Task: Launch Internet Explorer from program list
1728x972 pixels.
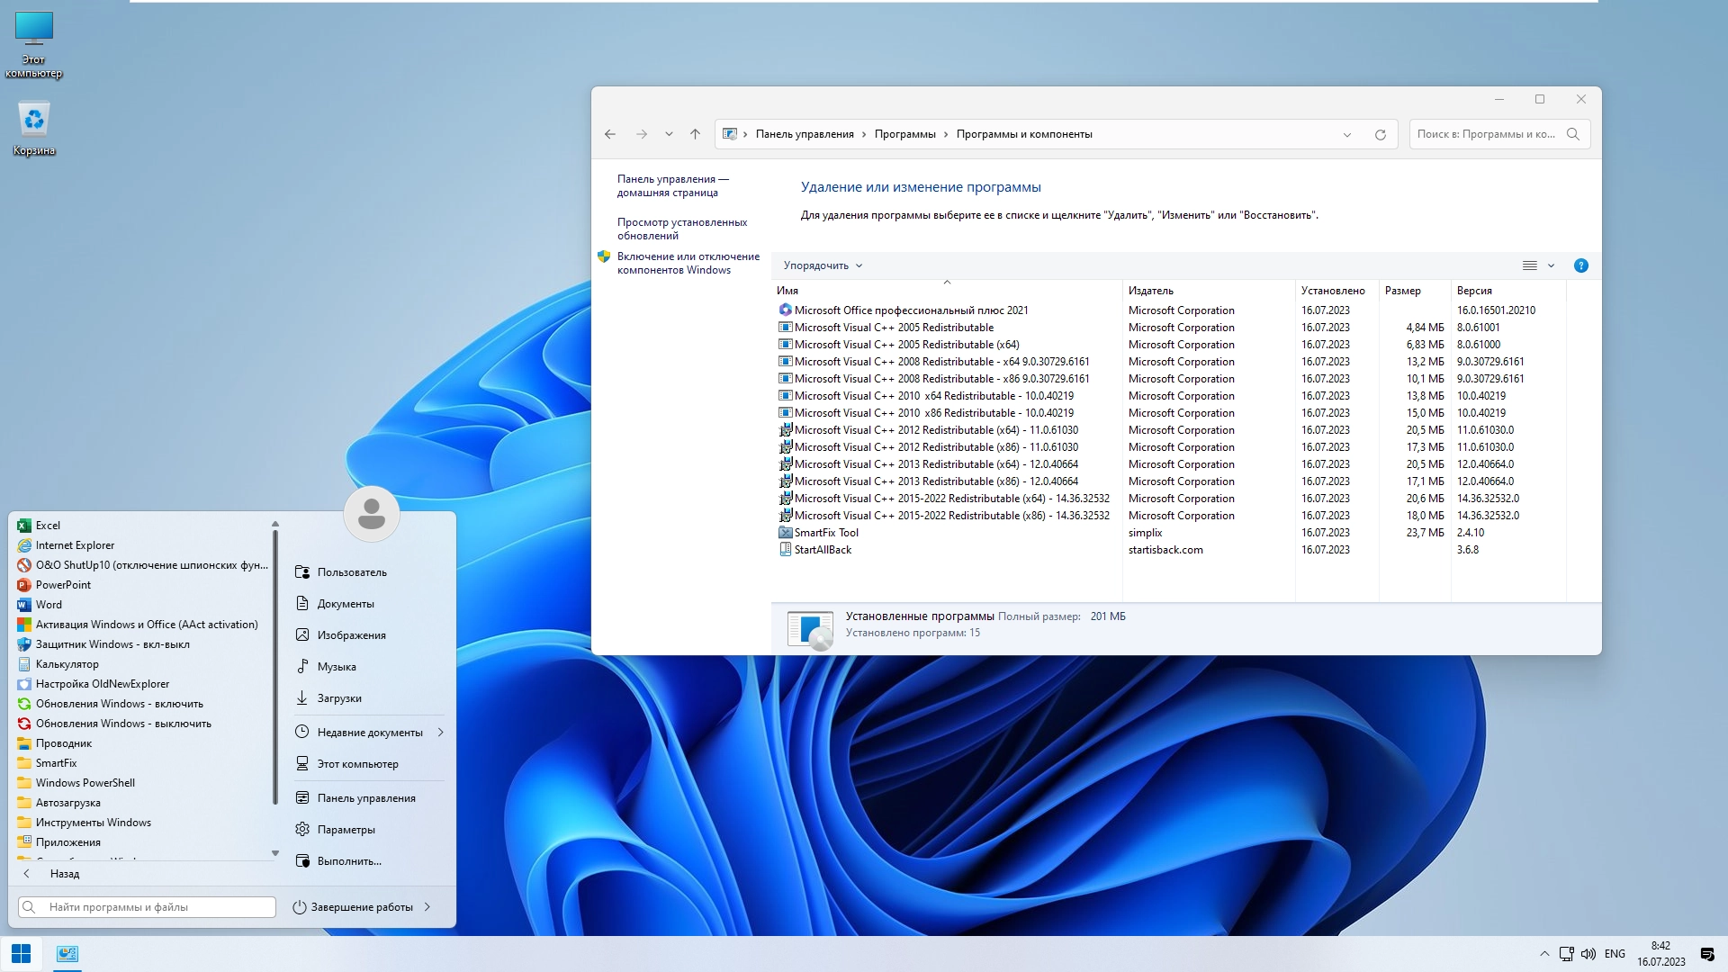Action: coord(75,545)
